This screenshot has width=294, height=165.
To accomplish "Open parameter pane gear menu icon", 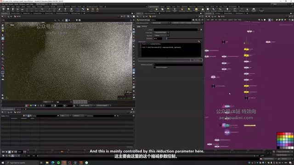I will [193, 20].
